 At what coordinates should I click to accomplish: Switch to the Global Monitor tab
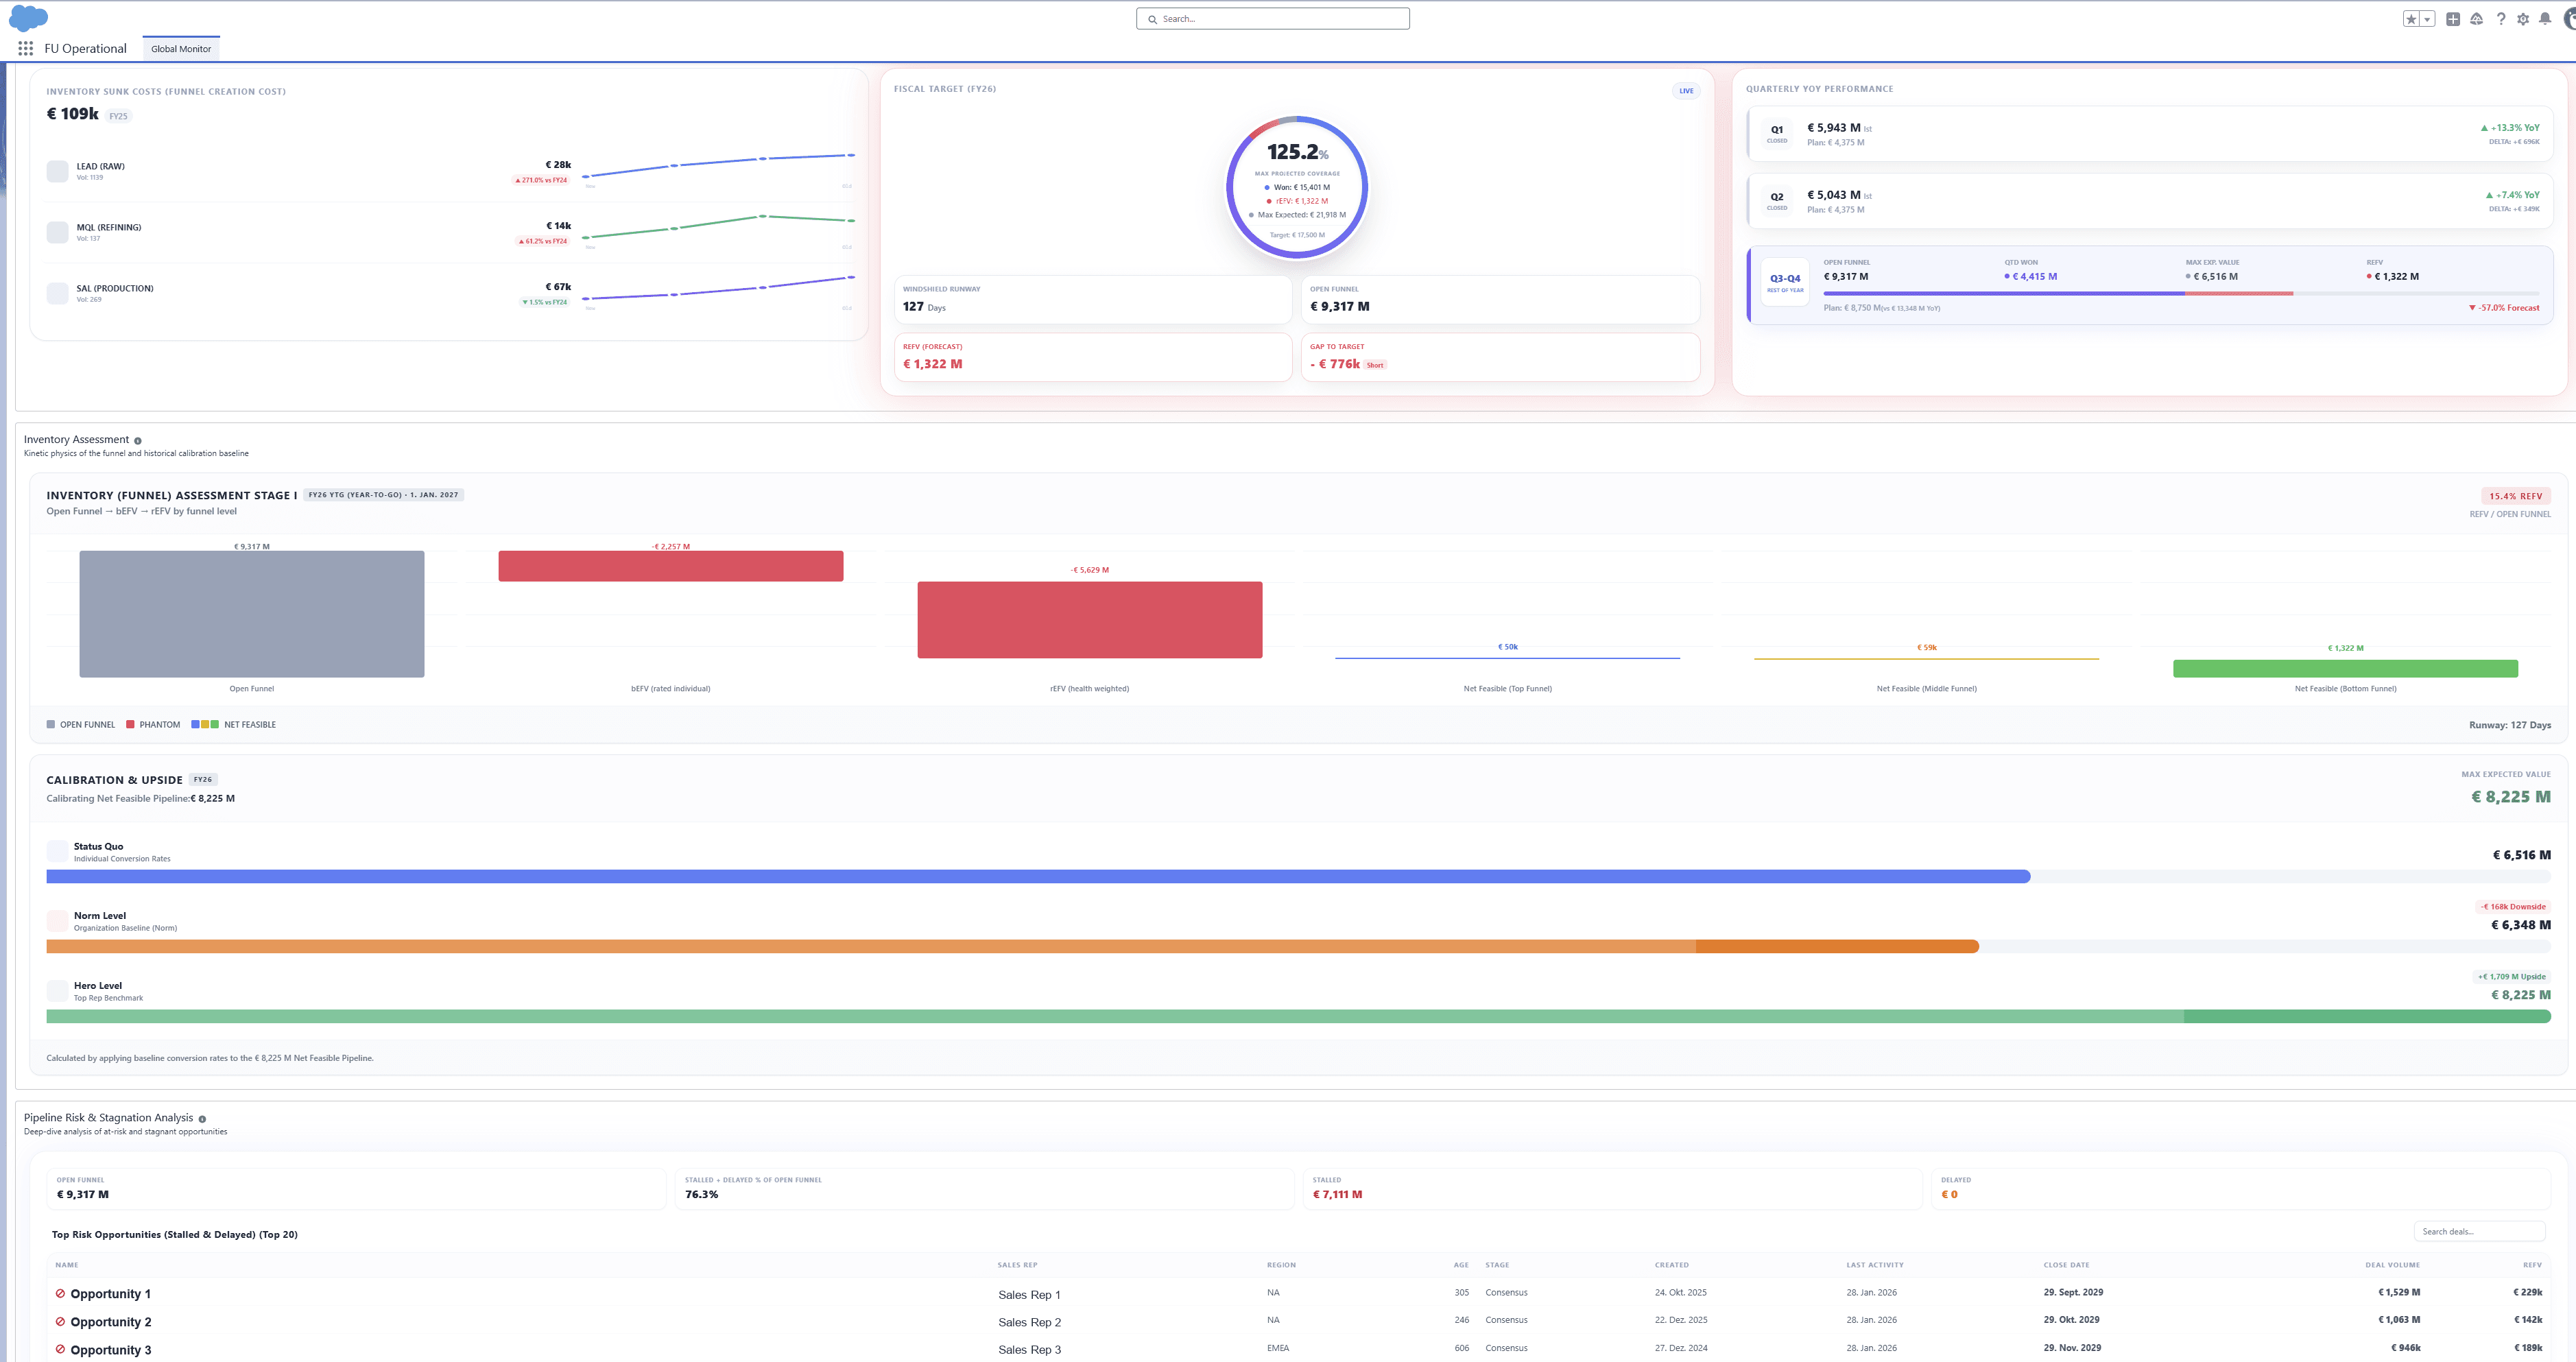point(181,49)
